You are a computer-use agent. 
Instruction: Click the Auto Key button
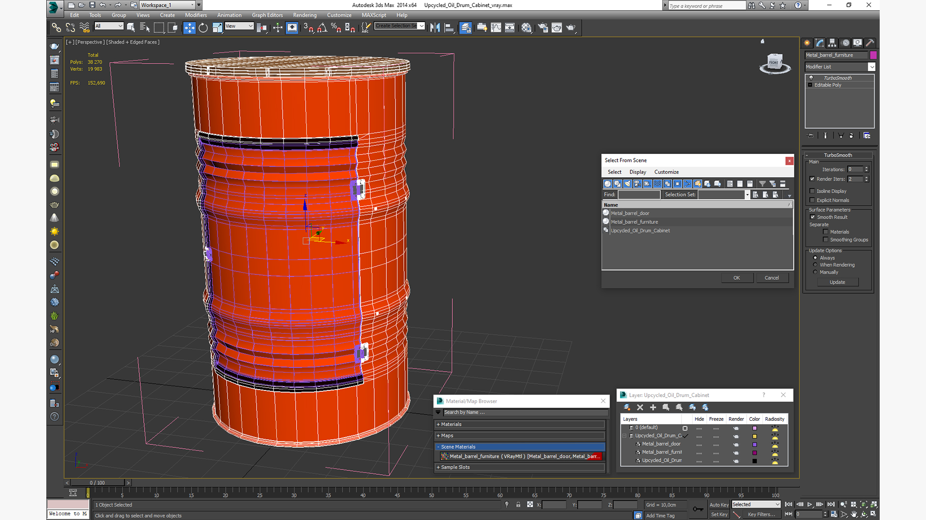pyautogui.click(x=719, y=505)
